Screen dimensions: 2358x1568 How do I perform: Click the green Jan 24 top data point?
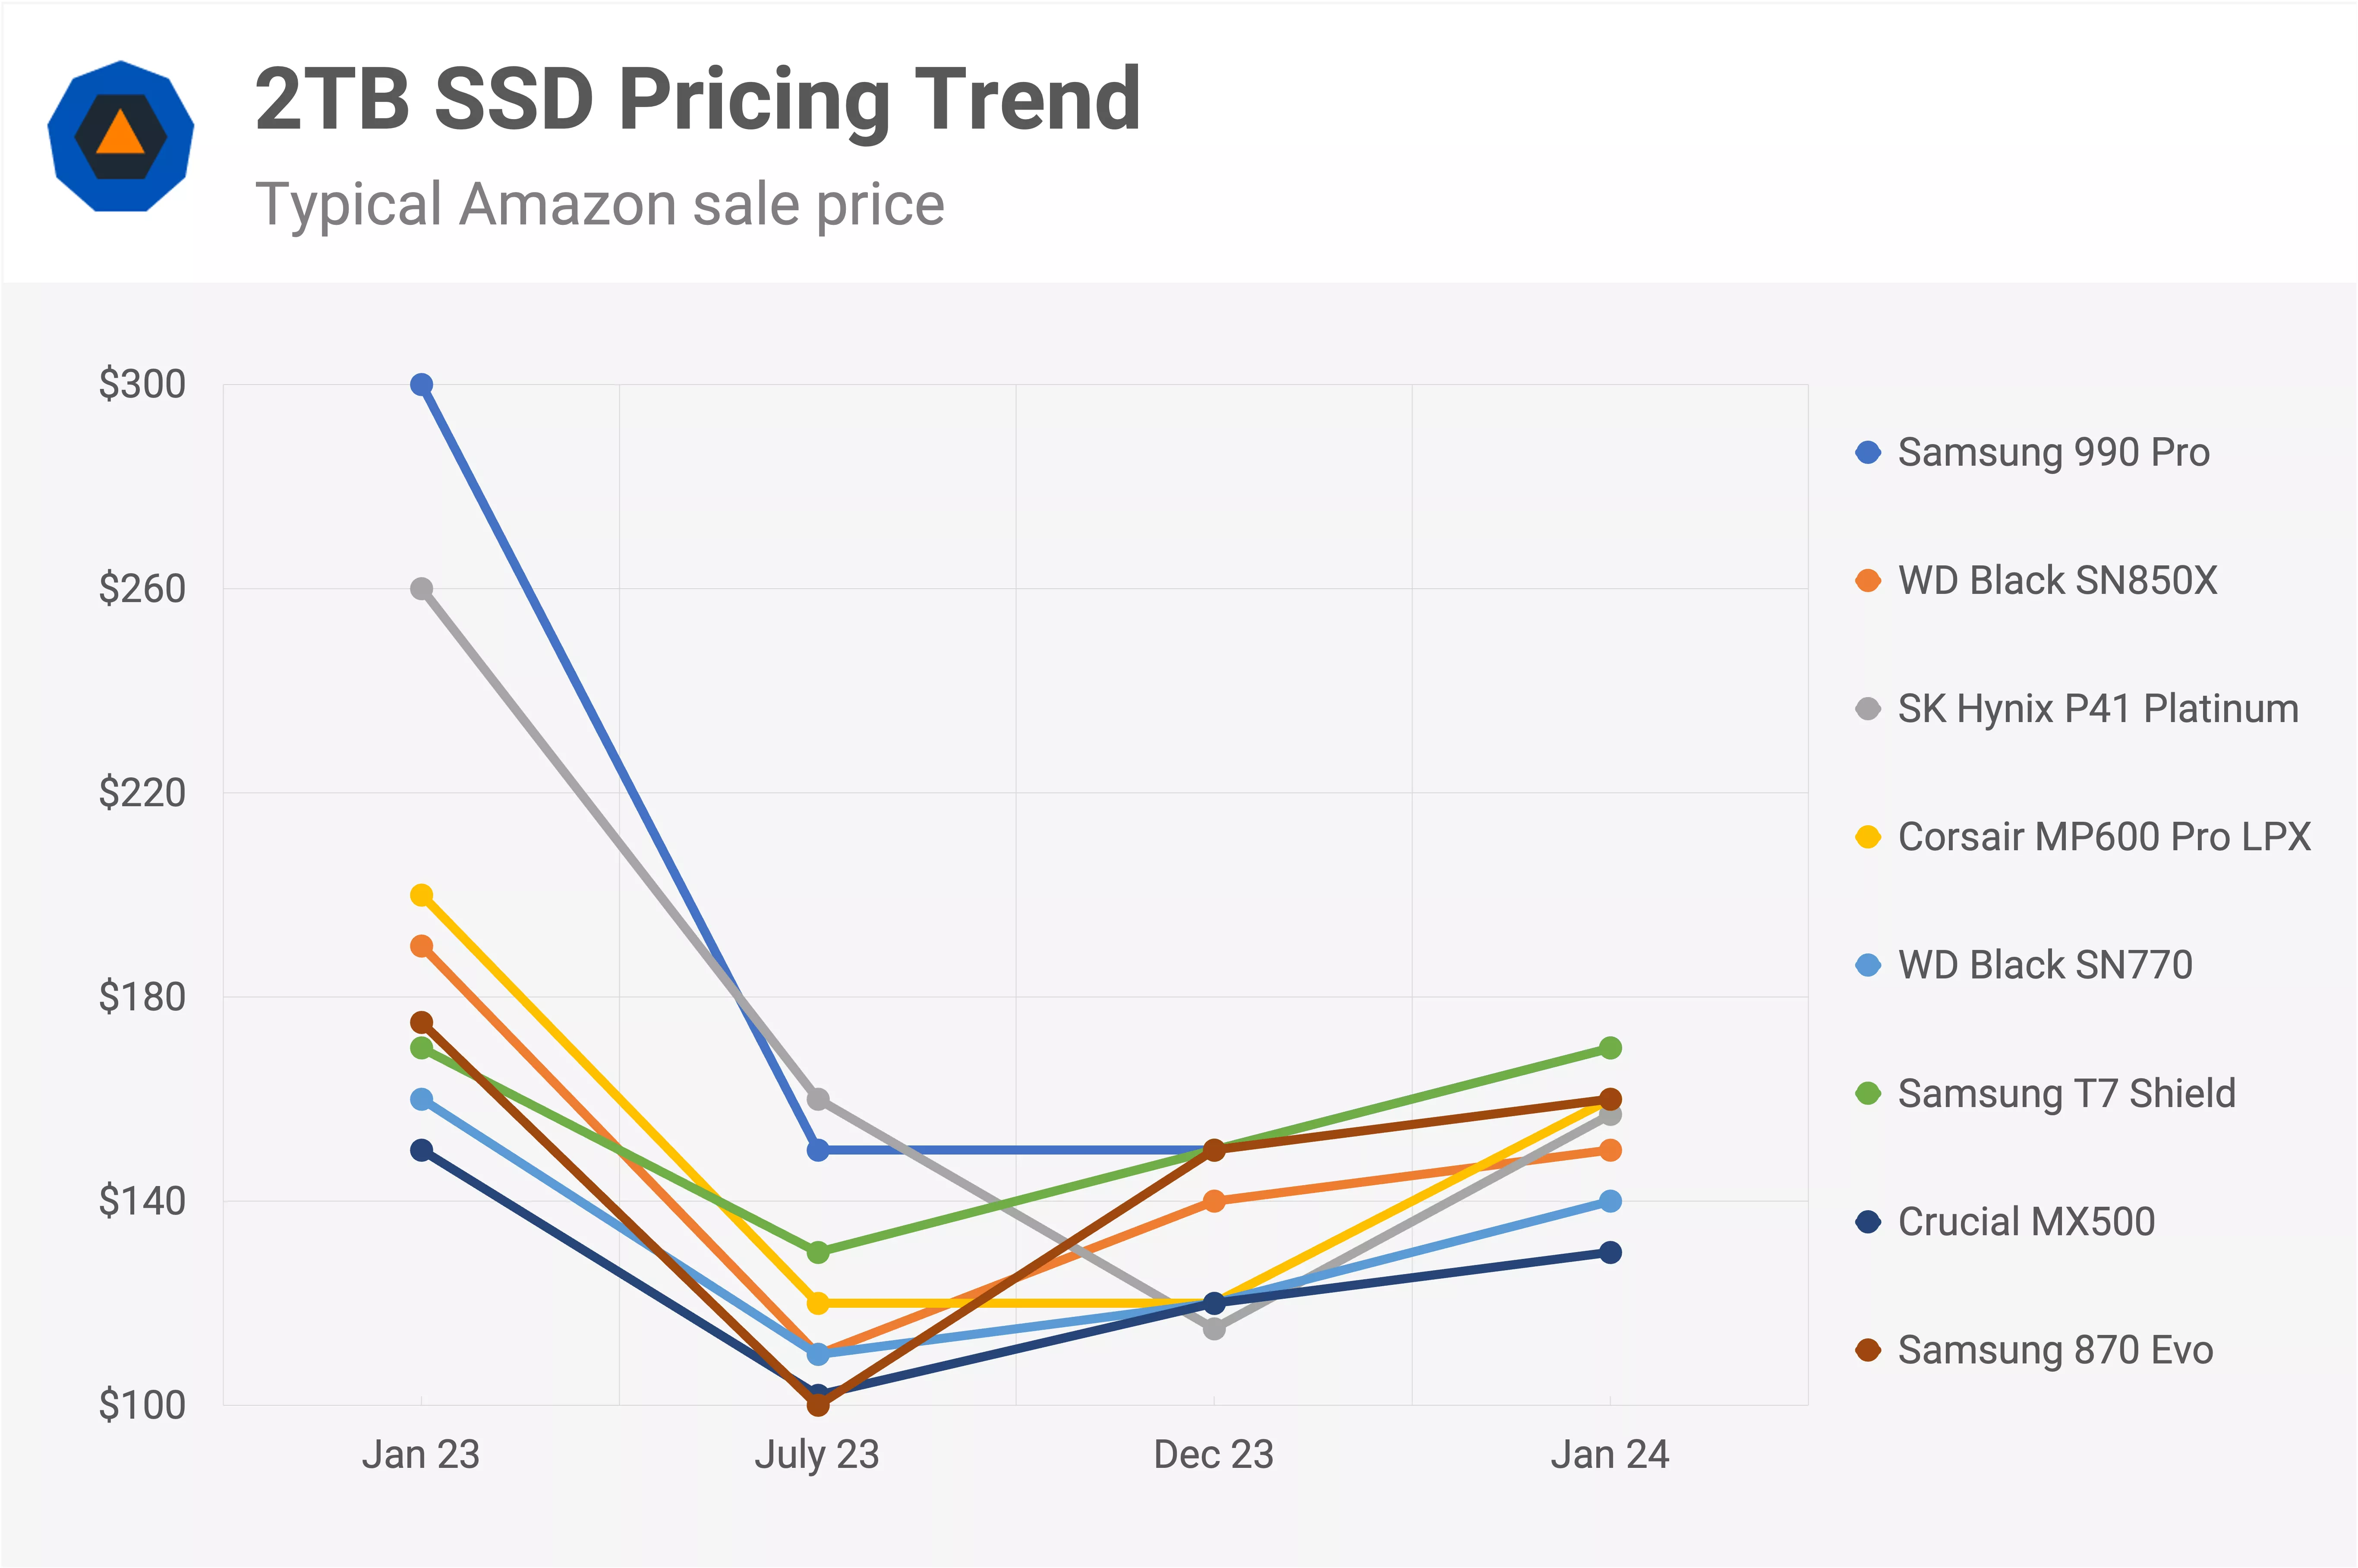pyautogui.click(x=1610, y=1048)
